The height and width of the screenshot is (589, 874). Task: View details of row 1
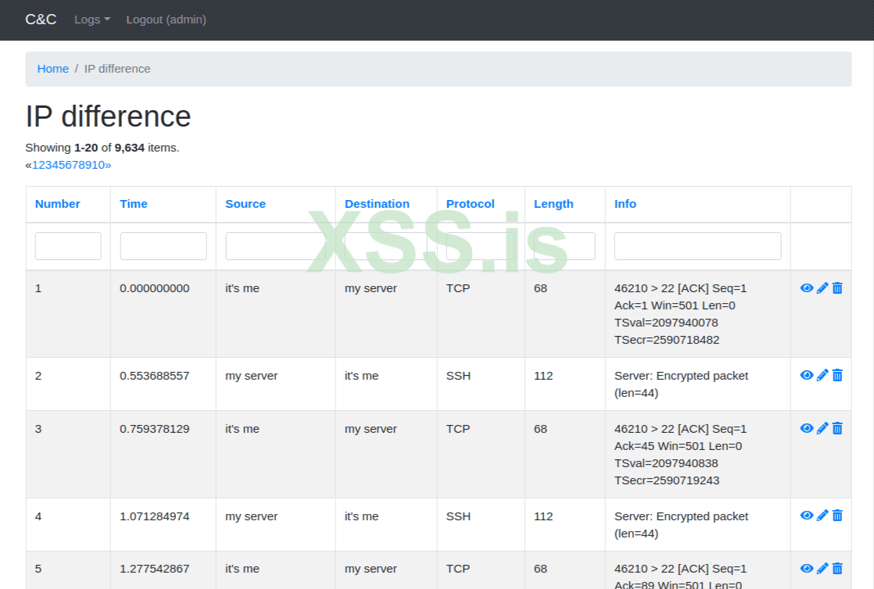(x=807, y=288)
